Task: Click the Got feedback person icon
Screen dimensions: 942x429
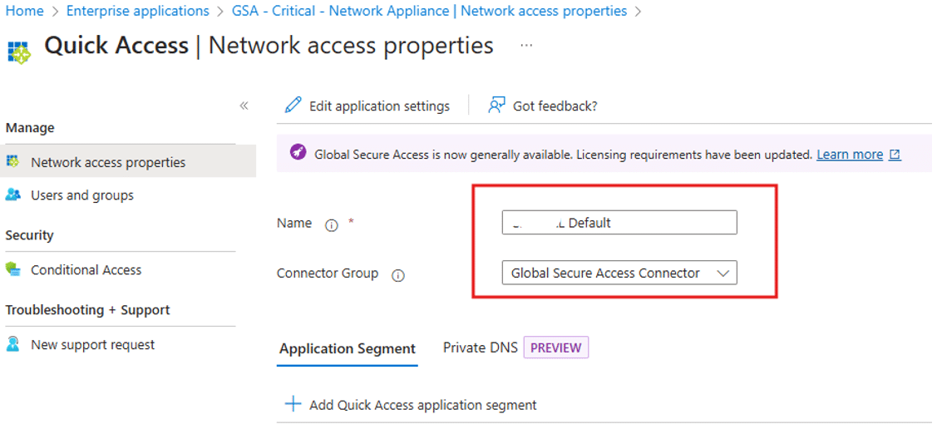Action: click(x=496, y=106)
